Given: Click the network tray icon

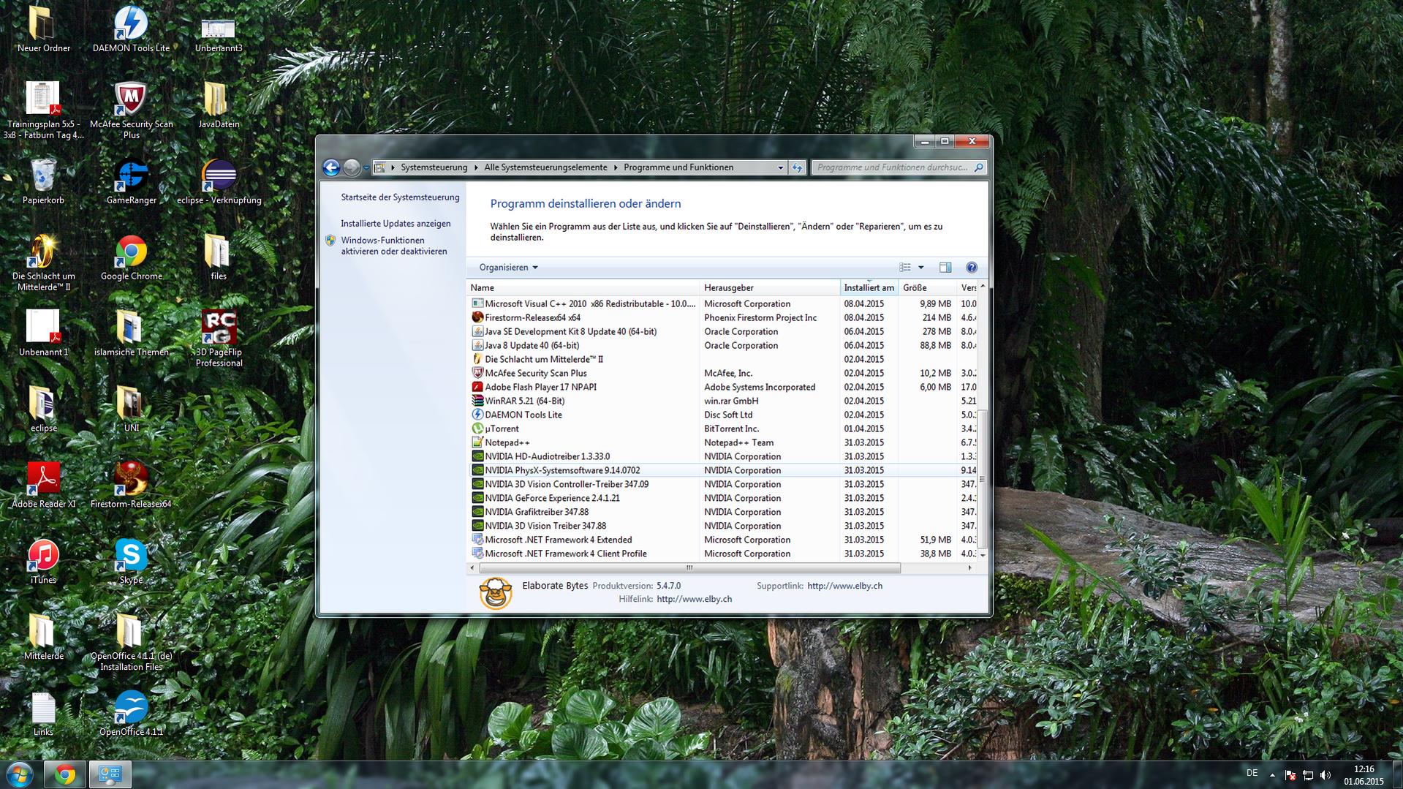Looking at the screenshot, I should pyautogui.click(x=1308, y=775).
